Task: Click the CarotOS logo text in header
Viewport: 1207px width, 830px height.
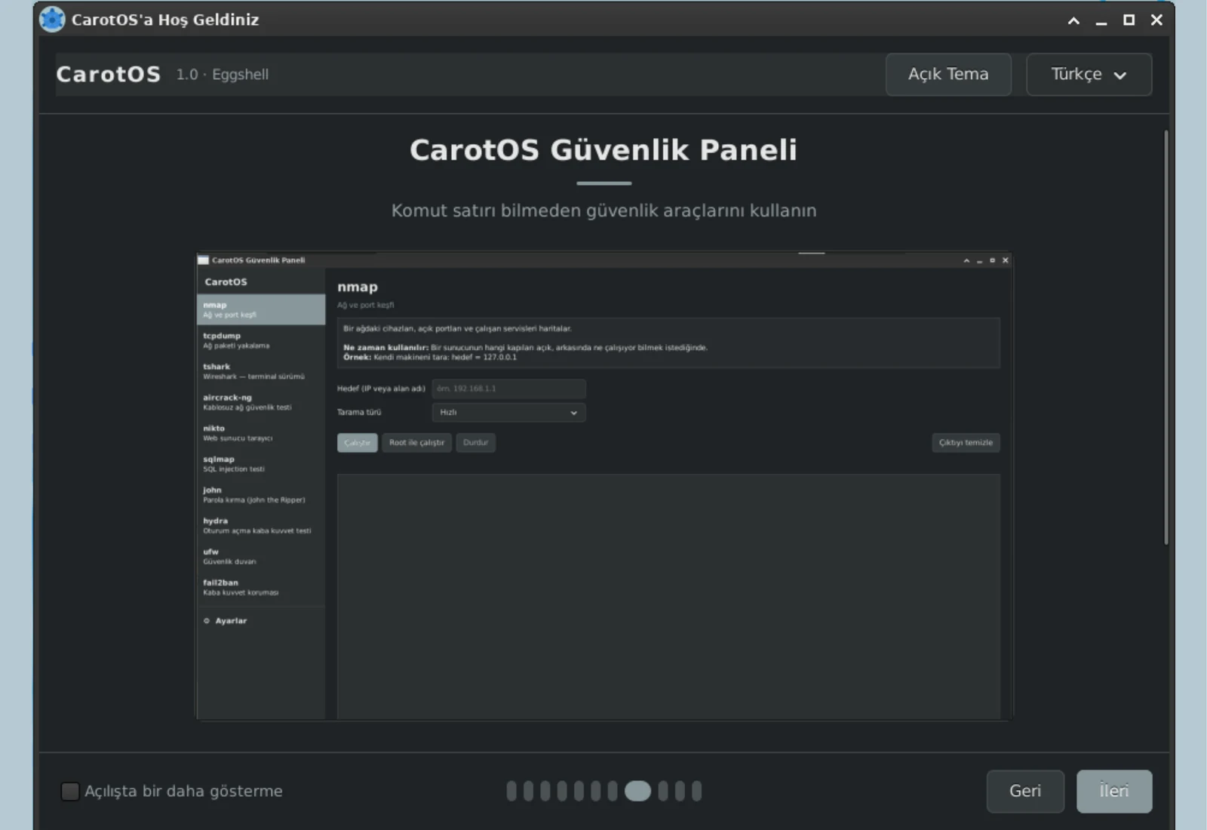Action: [x=109, y=74]
